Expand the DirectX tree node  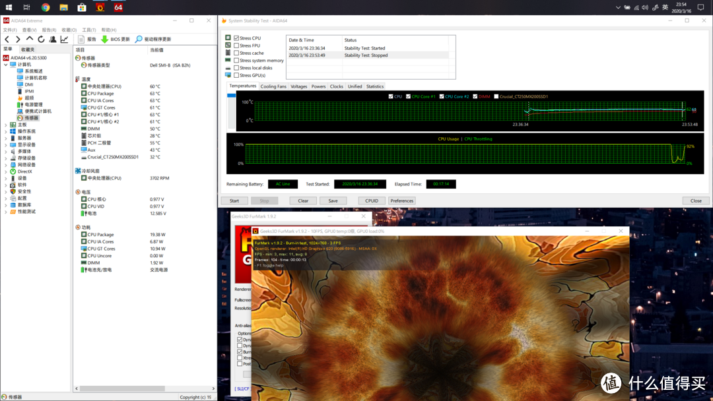(6, 171)
